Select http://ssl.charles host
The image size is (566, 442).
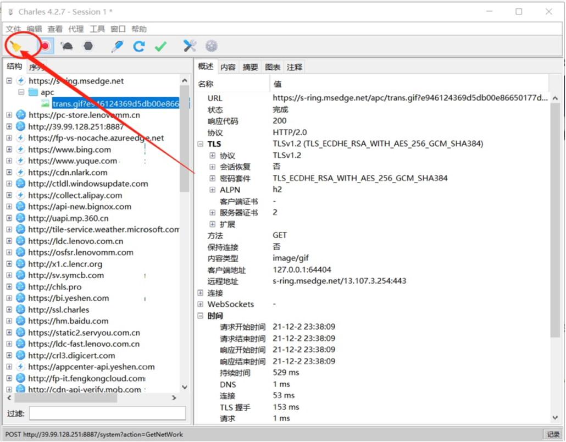click(59, 310)
